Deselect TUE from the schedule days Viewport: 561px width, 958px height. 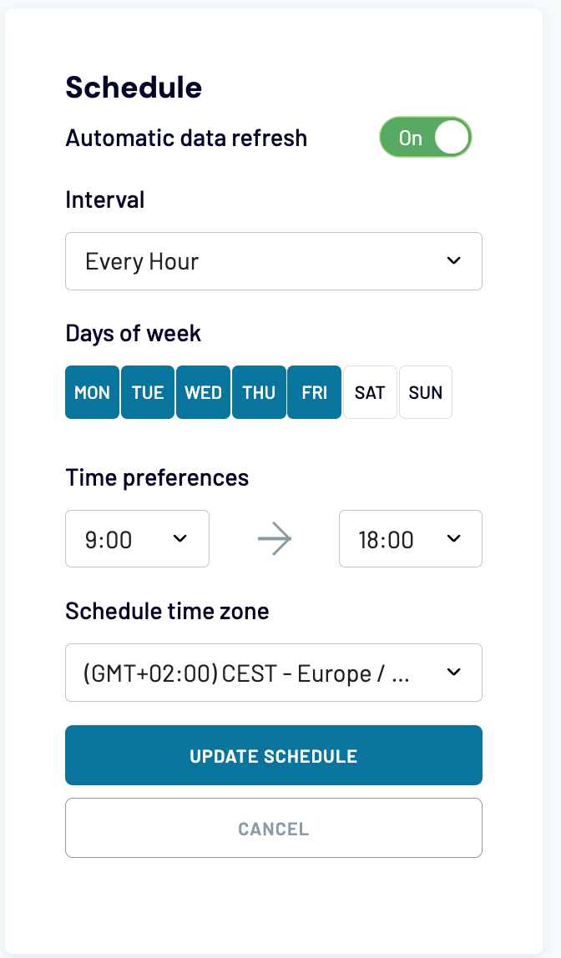pyautogui.click(x=148, y=392)
